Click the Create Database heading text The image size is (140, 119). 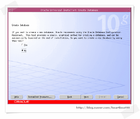pyautogui.click(x=20, y=25)
